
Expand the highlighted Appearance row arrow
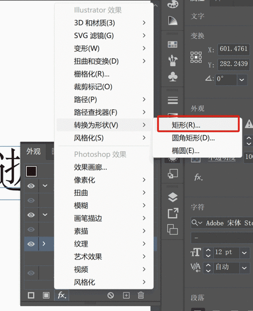pyautogui.click(x=44, y=244)
